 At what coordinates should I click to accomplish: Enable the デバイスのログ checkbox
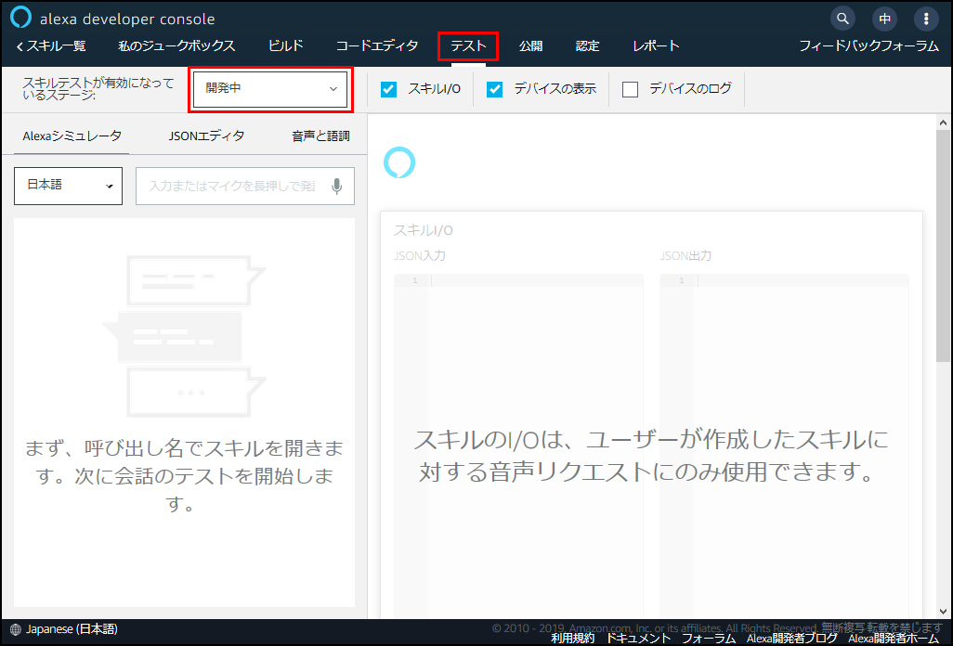(631, 90)
